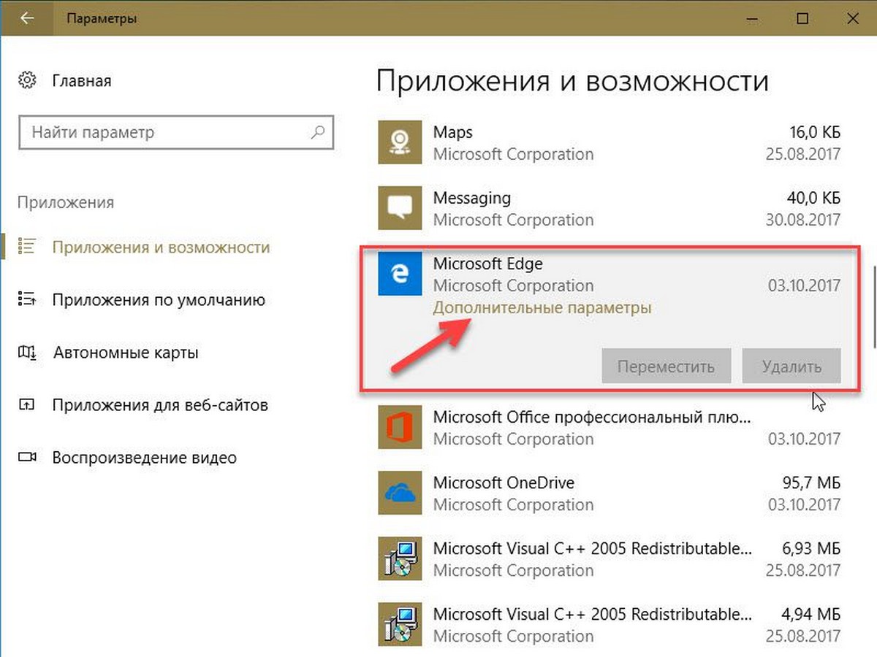Click the Воспроизведение видео camera icon
Screen dimensions: 877x657
[27, 457]
